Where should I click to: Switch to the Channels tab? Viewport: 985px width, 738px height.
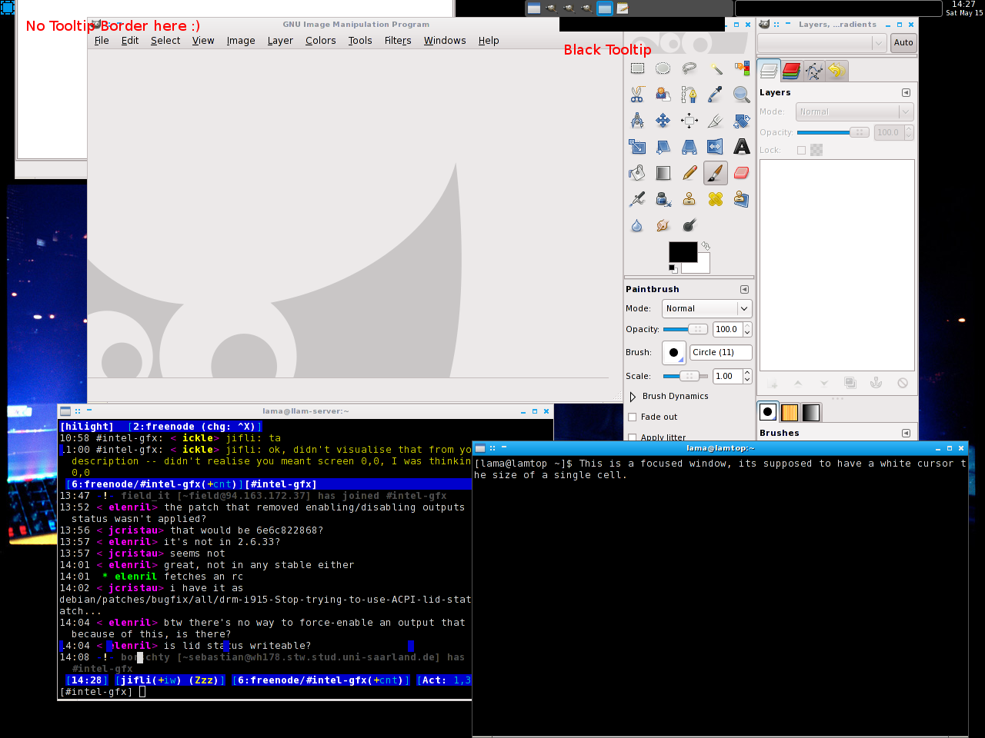click(791, 71)
